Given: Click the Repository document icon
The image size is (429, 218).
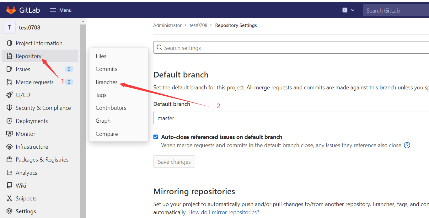Looking at the screenshot, I should [x=9, y=56].
